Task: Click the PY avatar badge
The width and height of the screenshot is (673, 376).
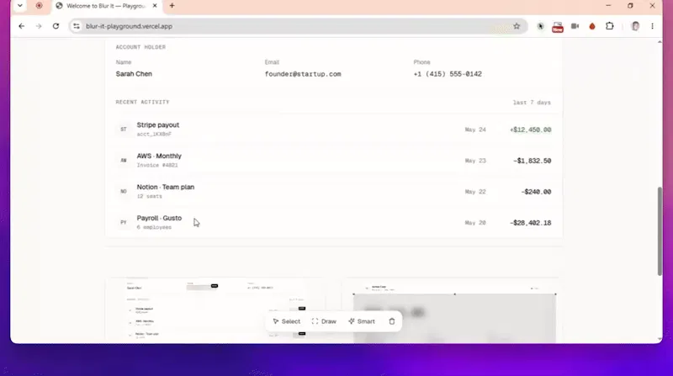Action: 124,222
